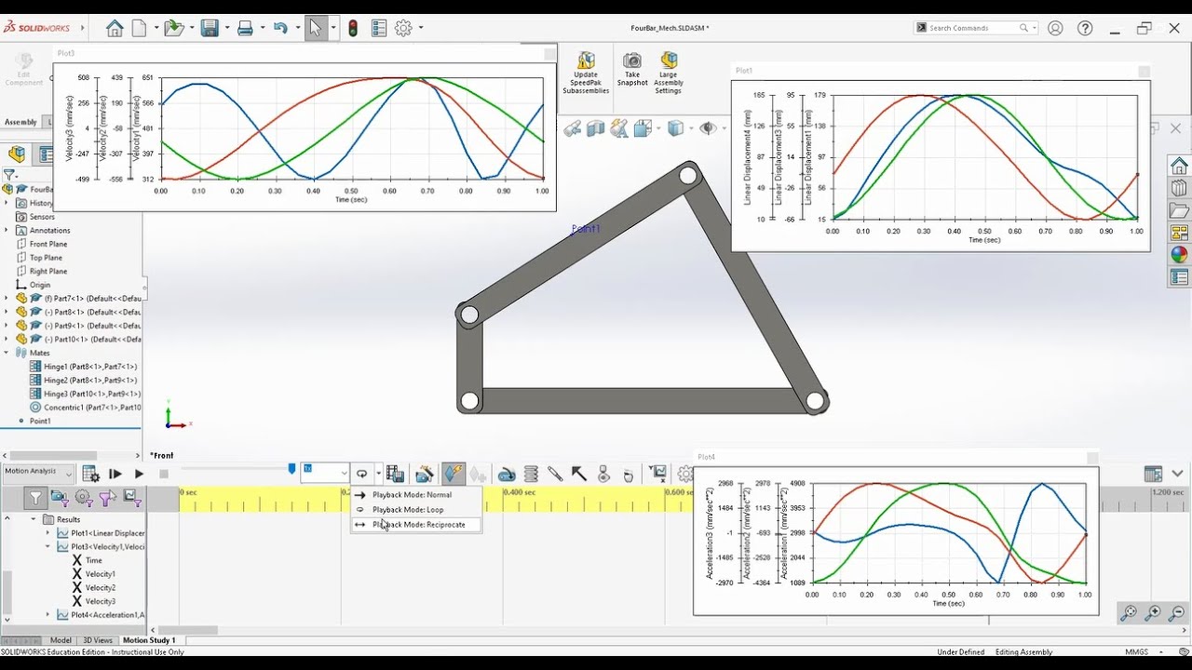The height and width of the screenshot is (670, 1192).
Task: Select Hinge1 mate in tree
Action: [x=89, y=367]
